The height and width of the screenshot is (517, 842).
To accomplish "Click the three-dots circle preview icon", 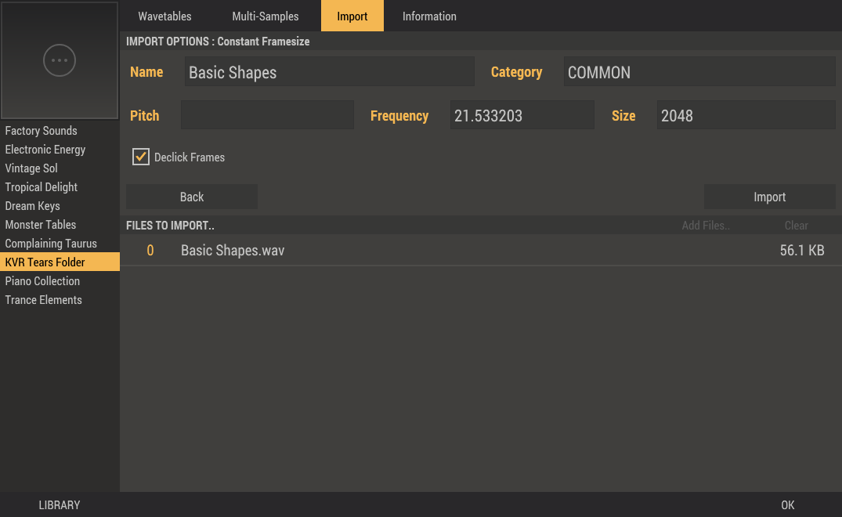I will (x=60, y=60).
